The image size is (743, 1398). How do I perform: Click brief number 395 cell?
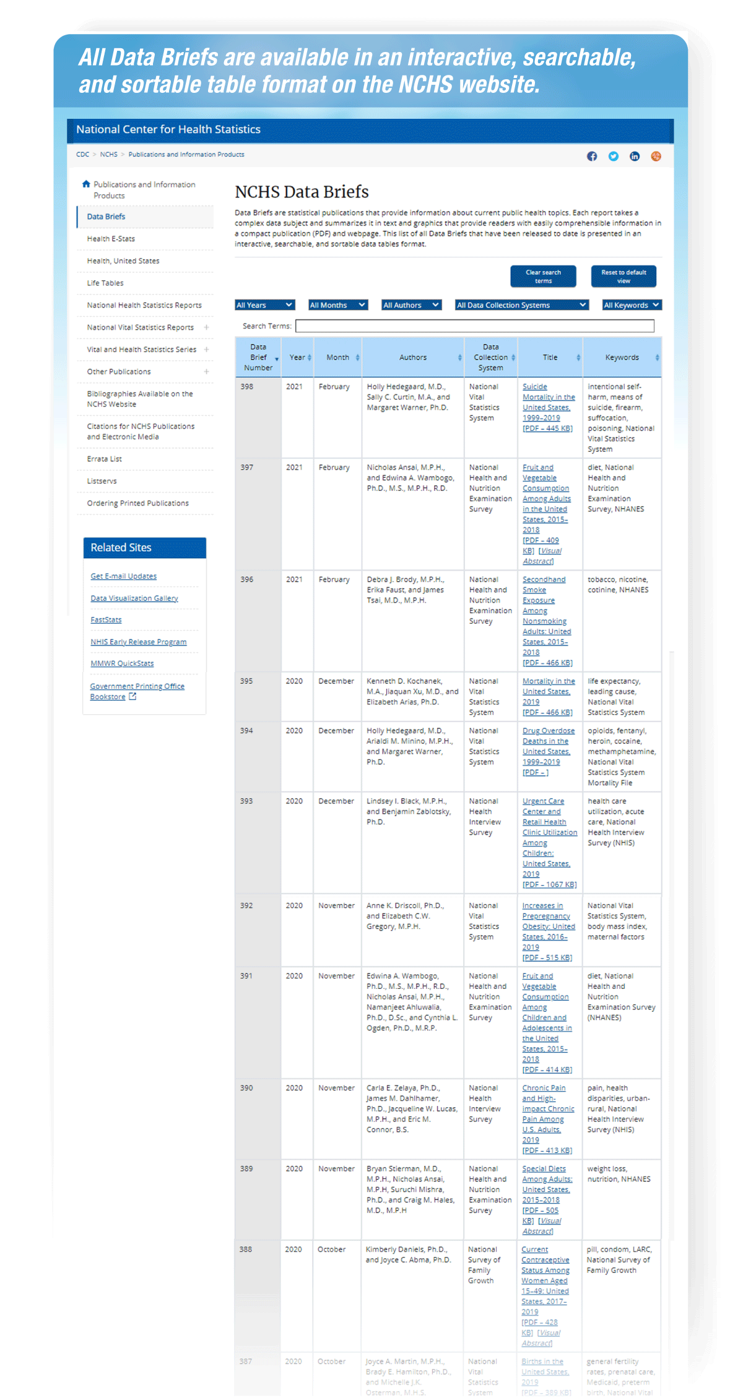tap(258, 696)
